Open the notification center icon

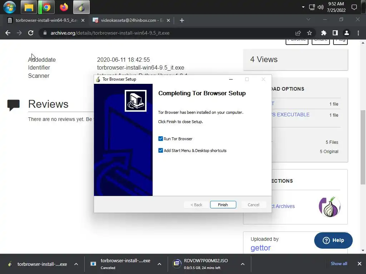tap(354, 7)
